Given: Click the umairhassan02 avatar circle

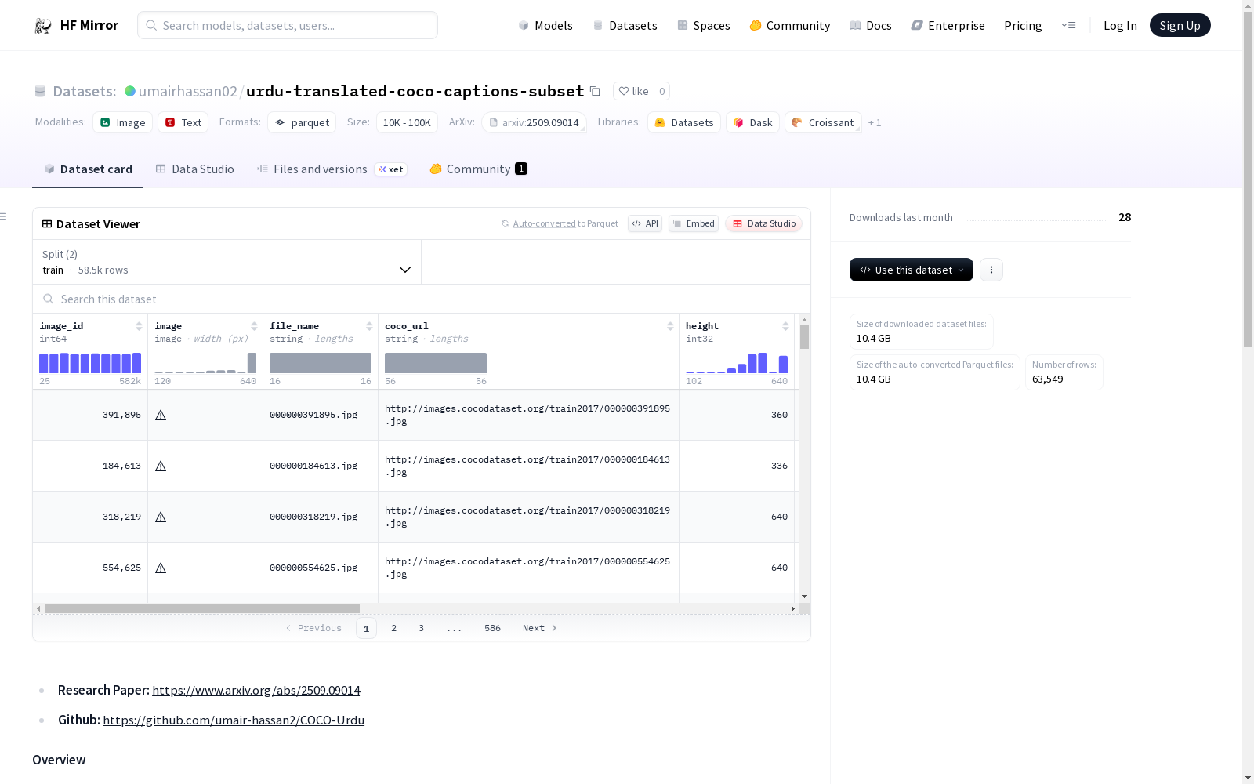Looking at the screenshot, I should coord(130,91).
